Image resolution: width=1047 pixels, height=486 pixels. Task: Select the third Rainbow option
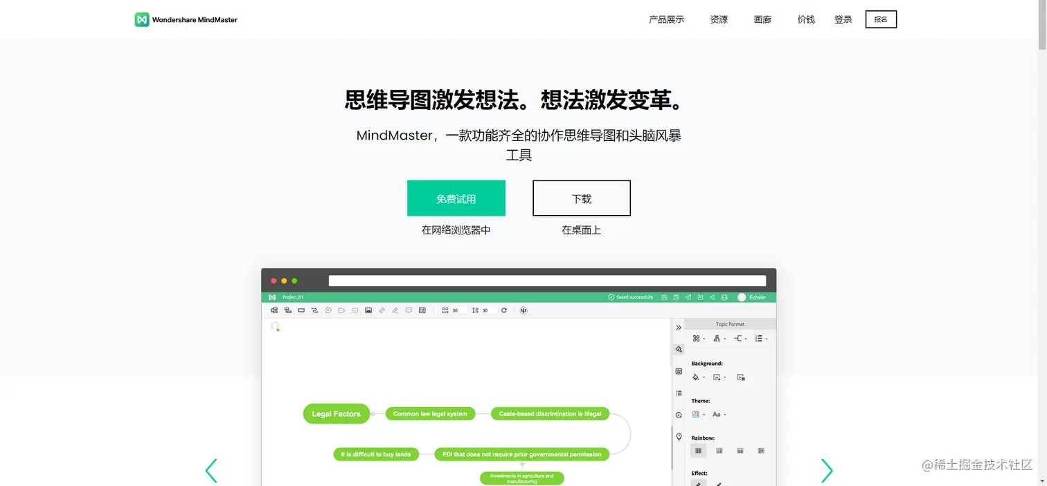[740, 450]
